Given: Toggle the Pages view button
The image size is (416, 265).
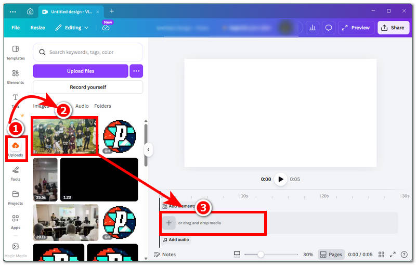Looking at the screenshot, I should 331,255.
